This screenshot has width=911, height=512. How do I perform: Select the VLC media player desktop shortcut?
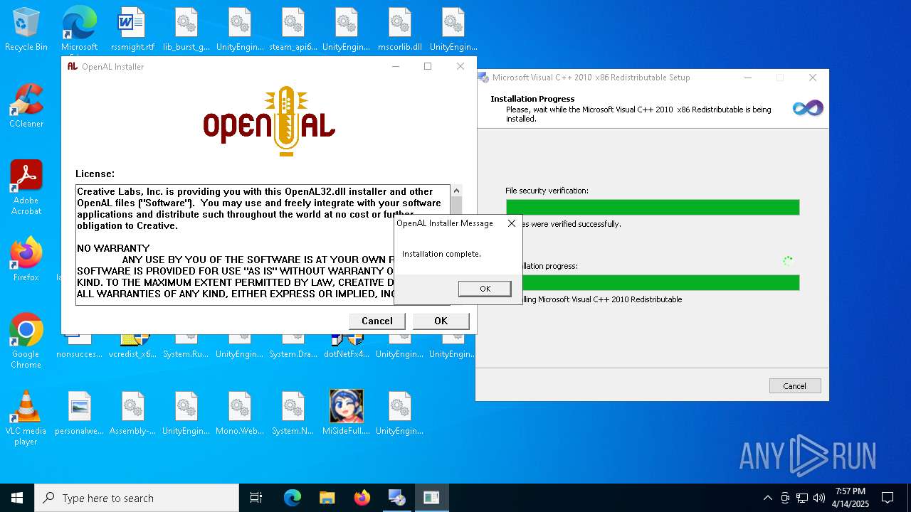[26, 417]
